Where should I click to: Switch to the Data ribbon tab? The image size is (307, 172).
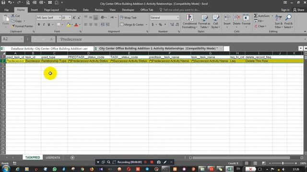click(85, 10)
